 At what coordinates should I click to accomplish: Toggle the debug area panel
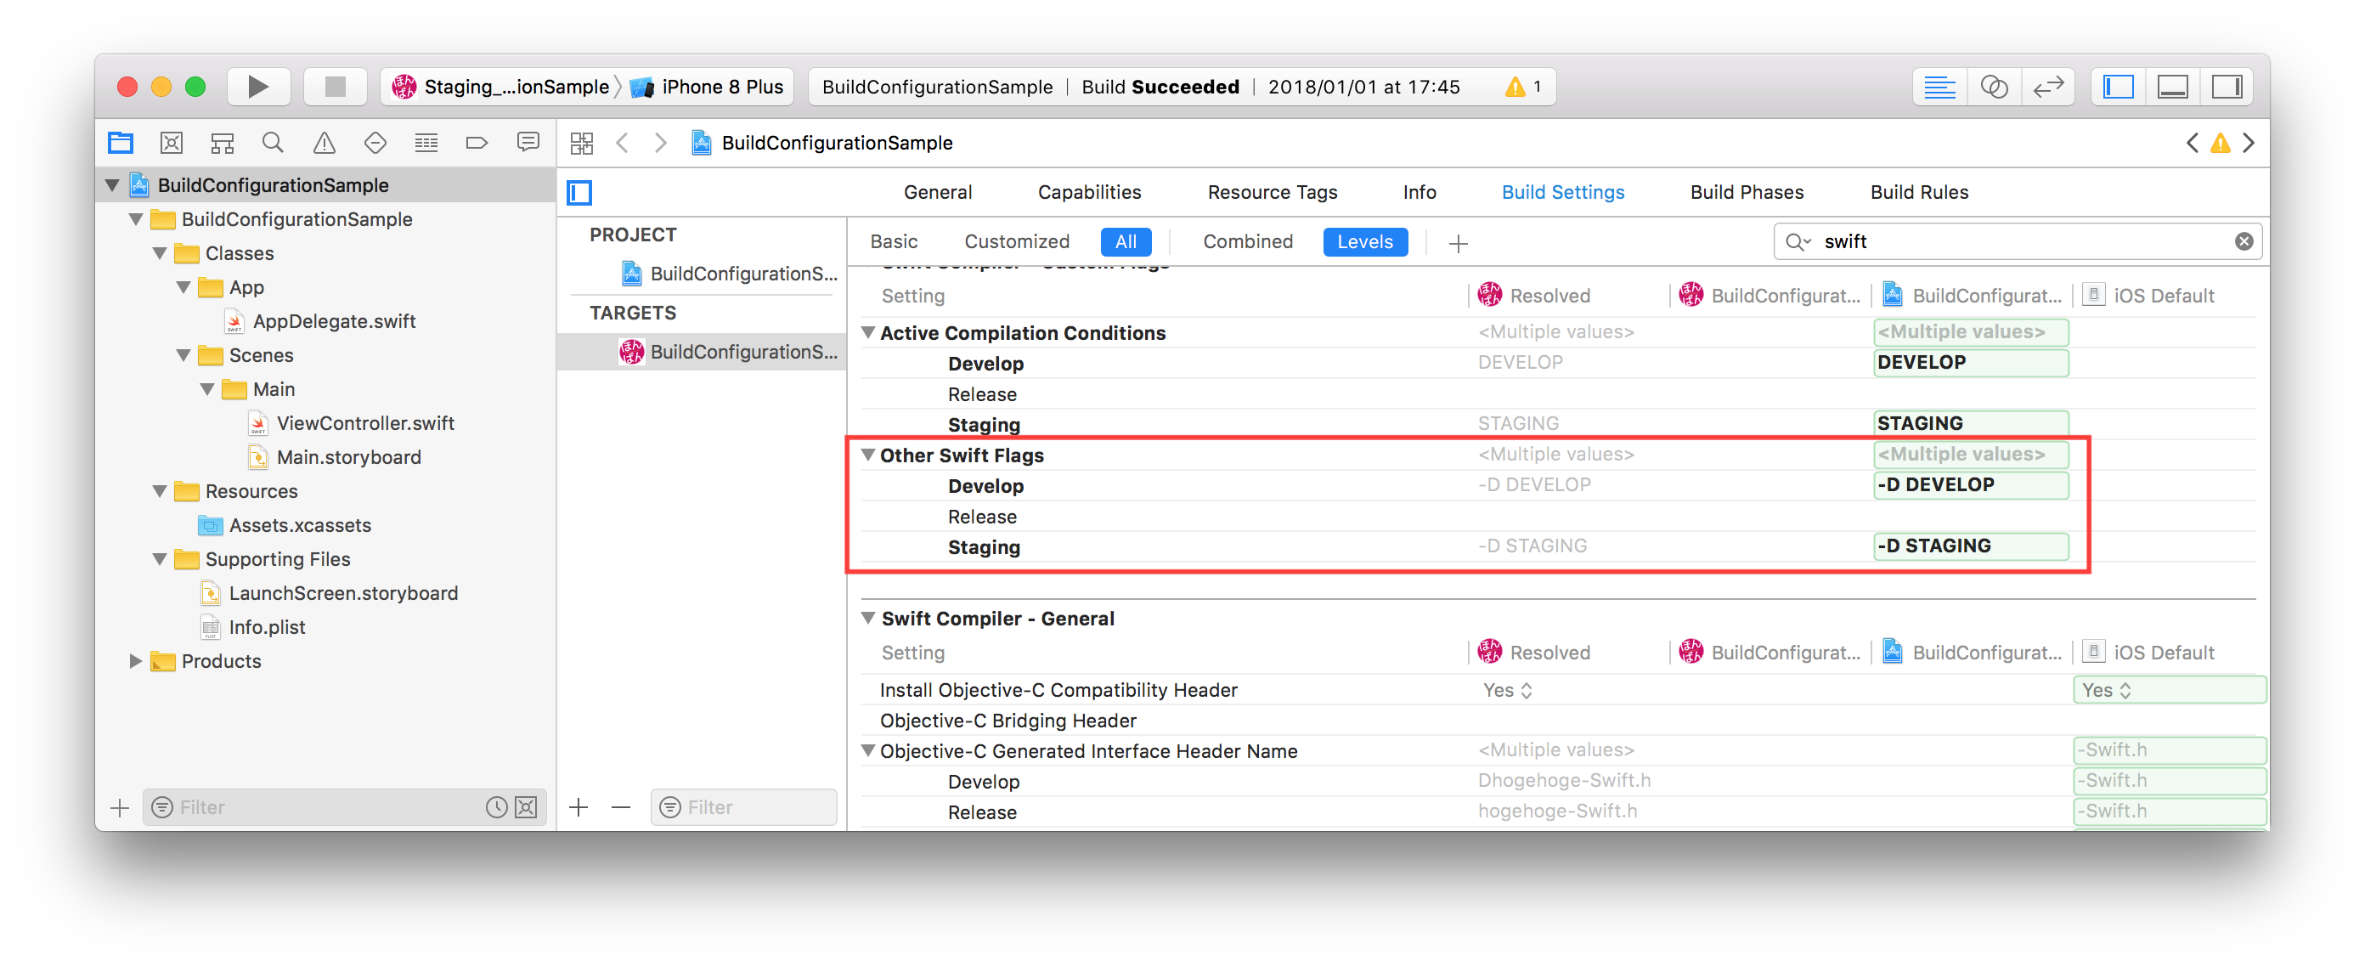pos(2171,87)
